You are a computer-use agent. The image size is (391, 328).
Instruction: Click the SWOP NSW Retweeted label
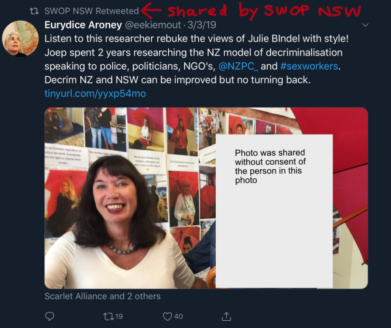(x=91, y=11)
